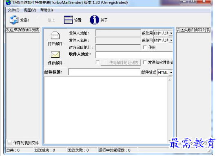Click the 发送失败的邮件列表 header
The height and width of the screenshot is (156, 219).
(193, 30)
